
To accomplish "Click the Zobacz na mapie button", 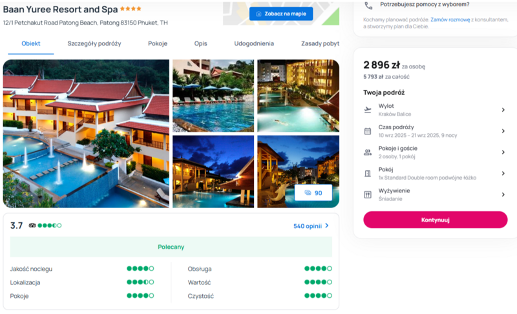I will 281,14.
